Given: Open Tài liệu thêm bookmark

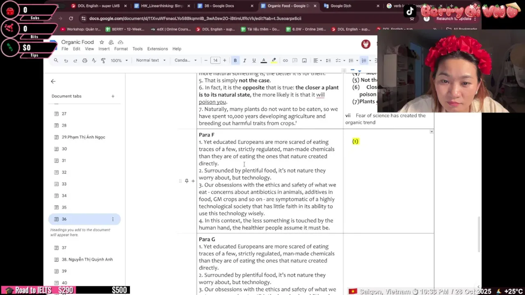Looking at the screenshot, I should pyautogui.click(x=260, y=29).
